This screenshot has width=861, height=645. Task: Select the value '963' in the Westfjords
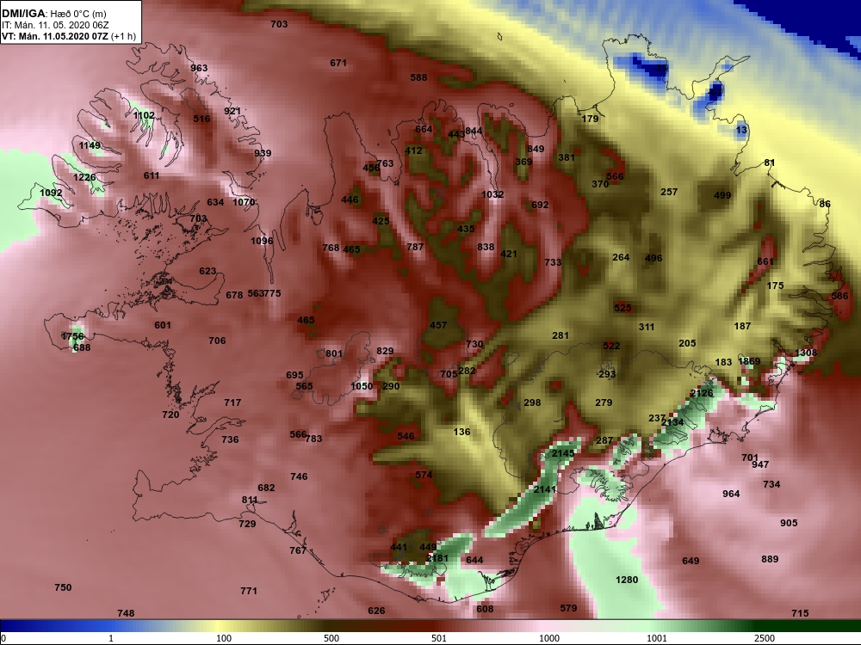coord(199,68)
